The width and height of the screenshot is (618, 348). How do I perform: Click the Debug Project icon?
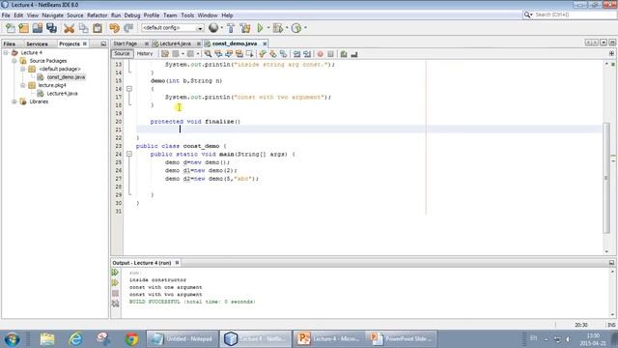[x=278, y=28]
